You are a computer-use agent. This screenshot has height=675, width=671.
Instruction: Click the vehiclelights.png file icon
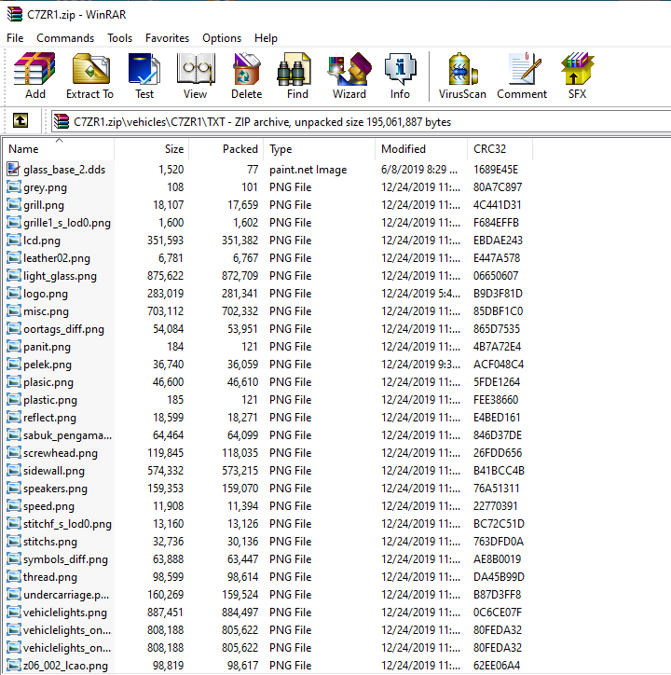14,613
